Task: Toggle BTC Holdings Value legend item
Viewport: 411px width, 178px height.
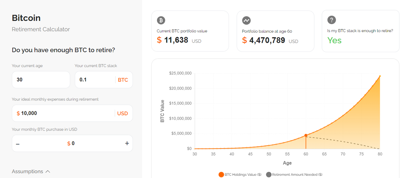Action: [x=240, y=174]
